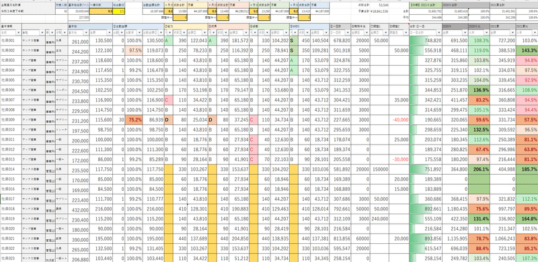
Task: Select the 206.1% cell in 社員014 row
Action: pyautogui.click(x=479, y=169)
